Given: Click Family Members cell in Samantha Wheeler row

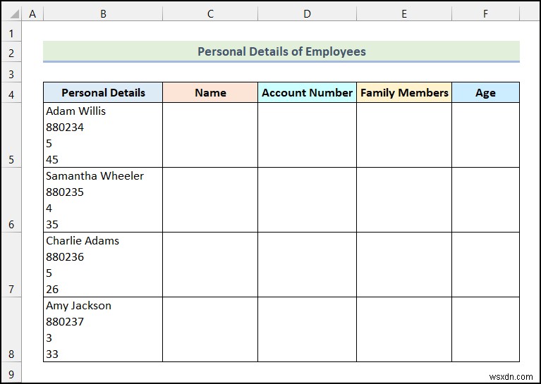Looking at the screenshot, I should (404, 200).
